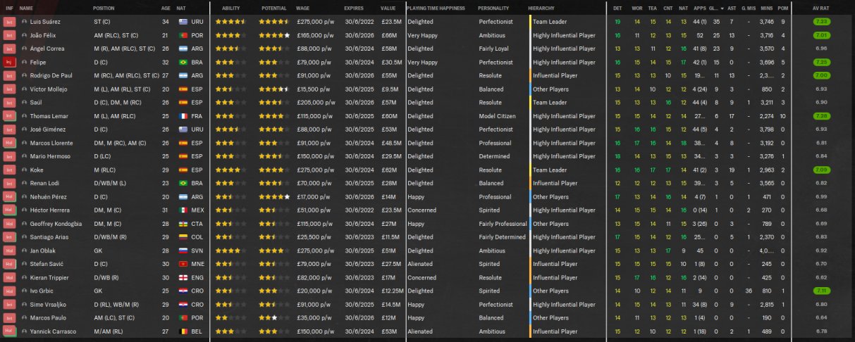
Task: Sort by EXPIRES column header
Action: 354,8
